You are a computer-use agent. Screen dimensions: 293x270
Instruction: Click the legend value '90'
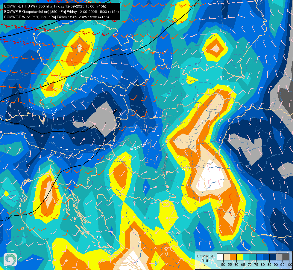tap(276, 265)
